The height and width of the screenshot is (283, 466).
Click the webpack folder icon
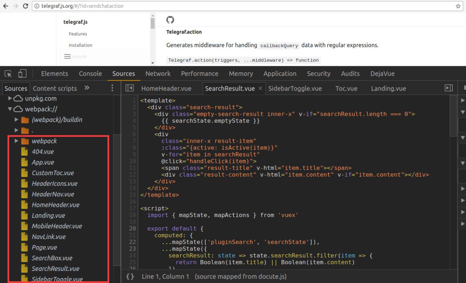click(x=25, y=141)
